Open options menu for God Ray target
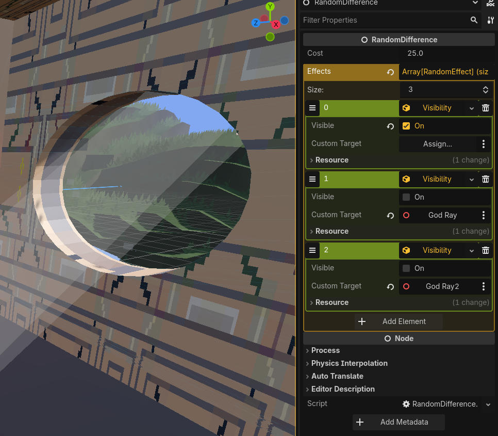 point(484,215)
